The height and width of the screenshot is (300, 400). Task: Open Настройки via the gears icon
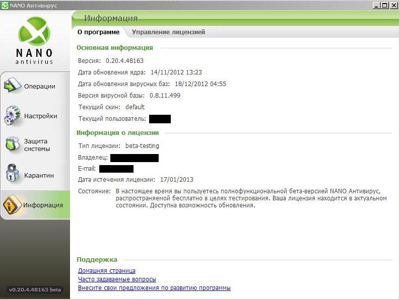point(12,116)
